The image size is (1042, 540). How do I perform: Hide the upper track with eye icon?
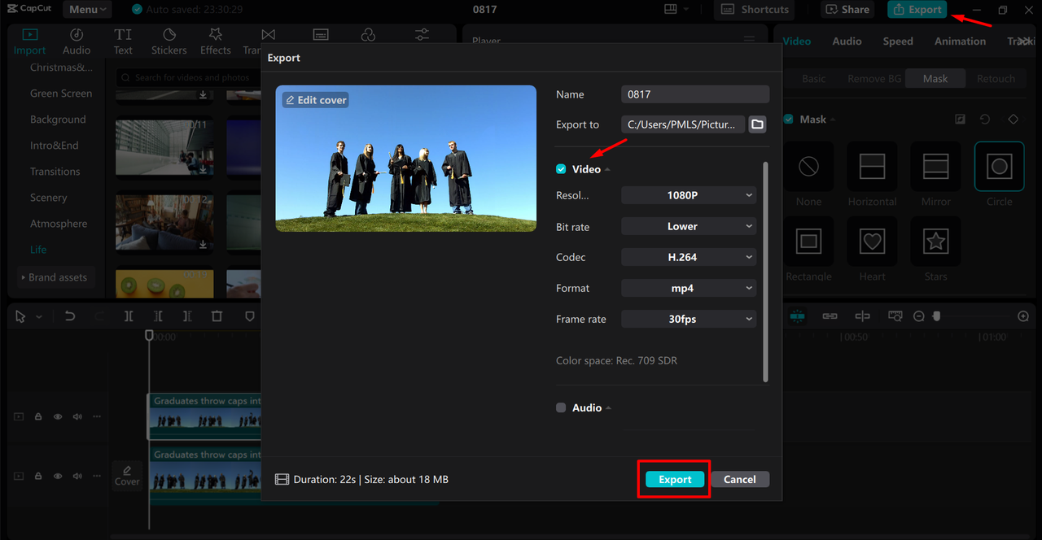click(x=58, y=416)
